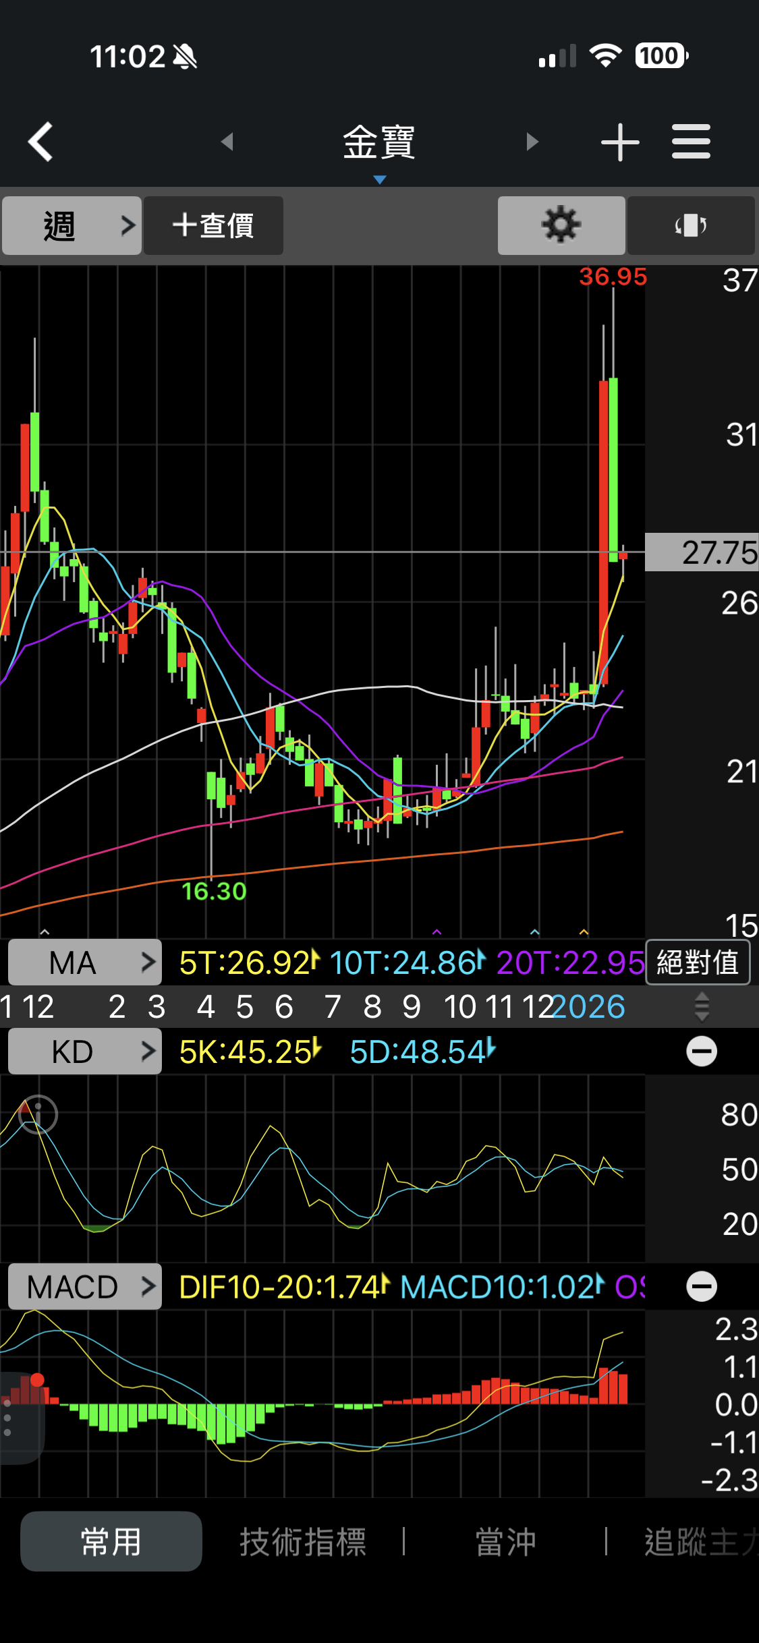Select the 技術指標 tab
The width and height of the screenshot is (759, 1643).
303,1542
